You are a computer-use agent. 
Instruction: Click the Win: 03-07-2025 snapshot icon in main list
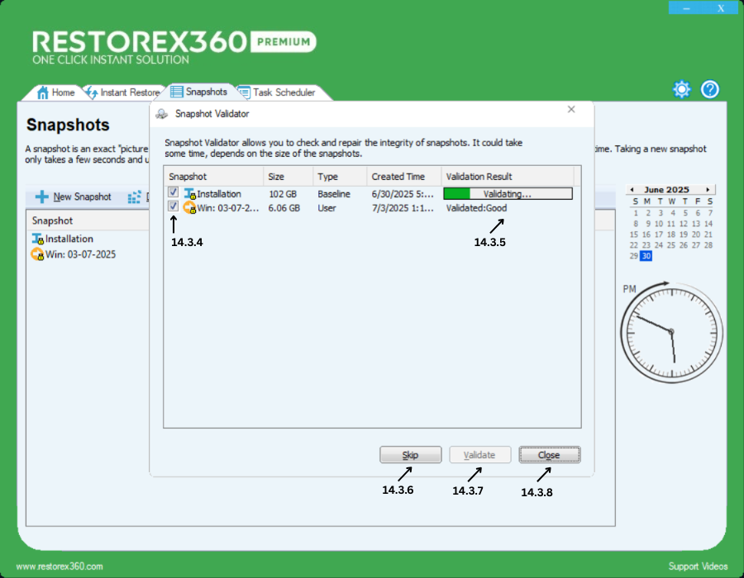[37, 254]
